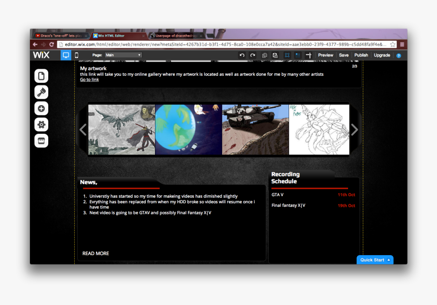Select the GTA V schedule entry
Screen dimensions: 437x305
pyautogui.click(x=277, y=195)
